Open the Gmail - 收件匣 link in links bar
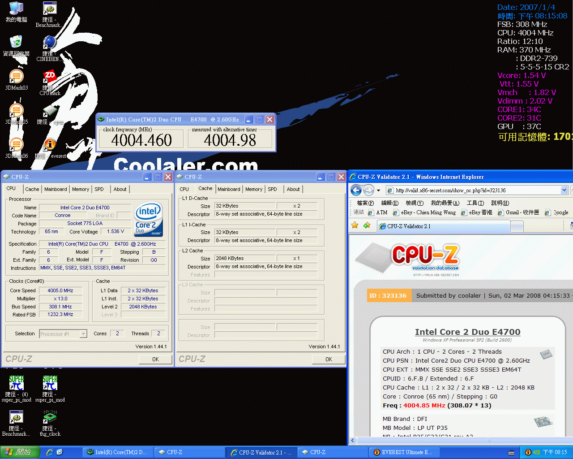This screenshot has width=573, height=459. pyautogui.click(x=518, y=212)
